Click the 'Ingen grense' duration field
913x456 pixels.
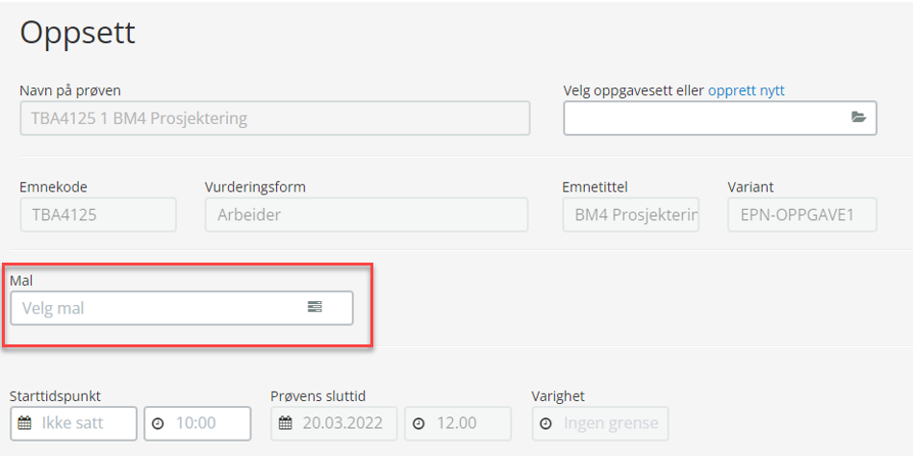(600, 423)
